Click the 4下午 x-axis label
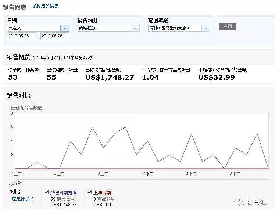275x214 pixels. coord(191,174)
